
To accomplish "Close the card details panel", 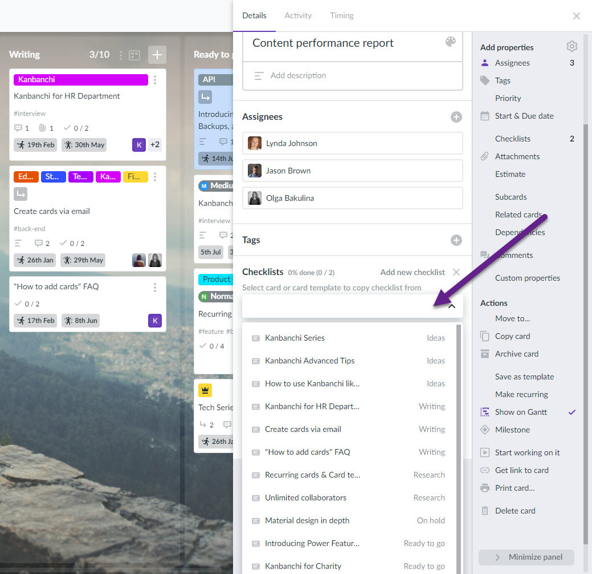I will [576, 16].
